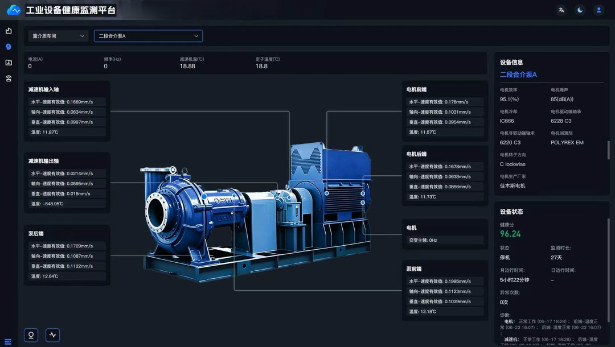Click the 二段合介泵A device name link
Image resolution: width=615 pixels, height=347 pixels.
point(518,75)
